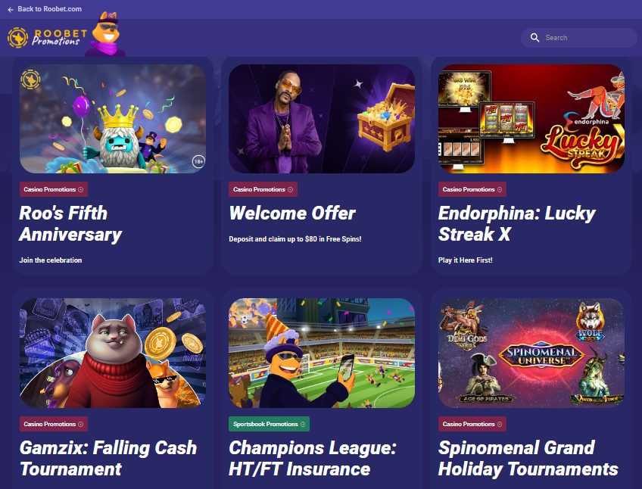Open Champions League: HT/FT Insurance title
The image size is (642, 489).
click(x=313, y=458)
